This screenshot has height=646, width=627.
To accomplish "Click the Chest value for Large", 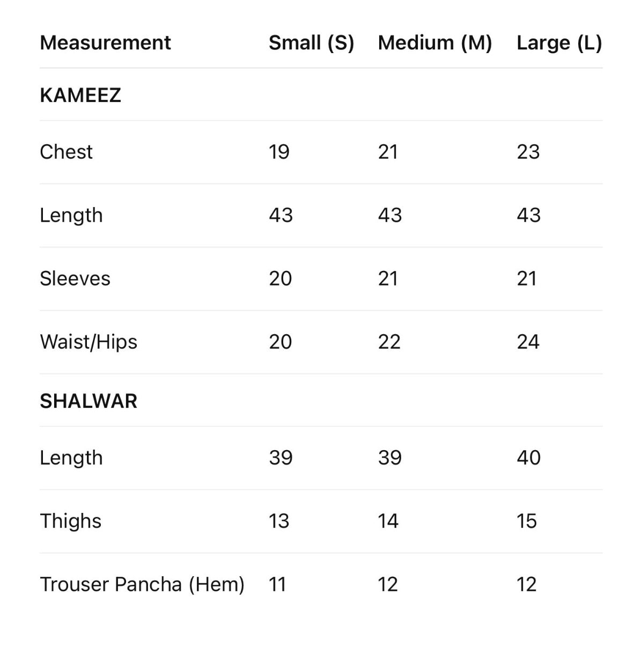I will tap(528, 152).
